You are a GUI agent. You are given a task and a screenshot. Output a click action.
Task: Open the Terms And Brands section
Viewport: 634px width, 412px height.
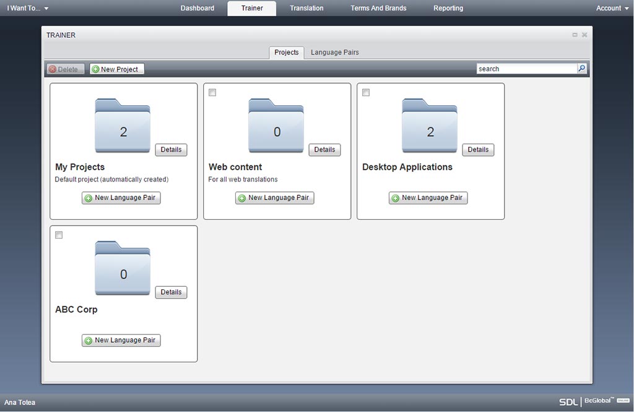click(x=378, y=8)
